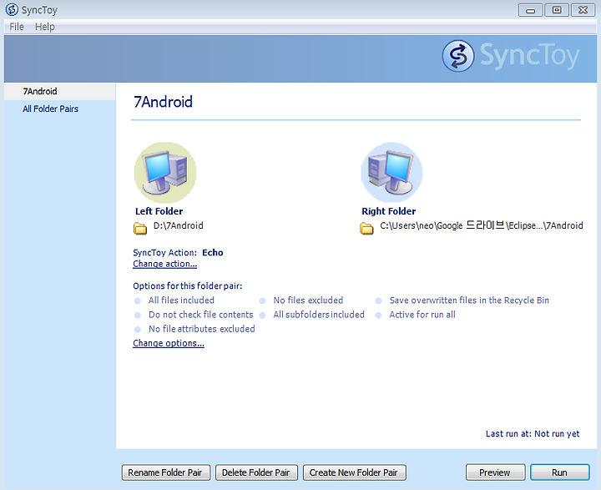Image resolution: width=601 pixels, height=490 pixels.
Task: Maximize the SyncToy window
Action: 557,10
